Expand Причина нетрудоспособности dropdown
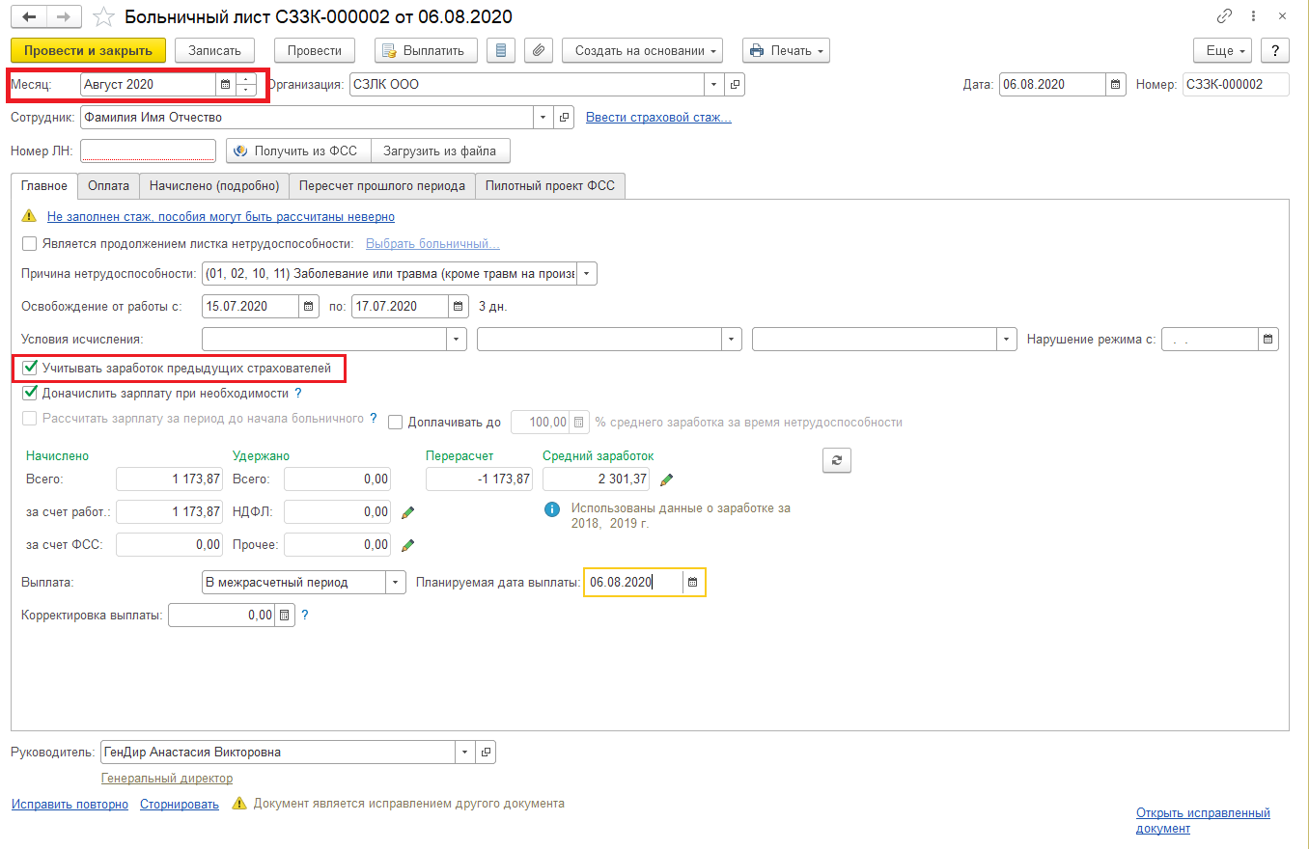Image resolution: width=1309 pixels, height=849 pixels. point(588,274)
